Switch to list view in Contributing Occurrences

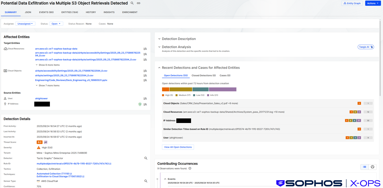[364, 167]
